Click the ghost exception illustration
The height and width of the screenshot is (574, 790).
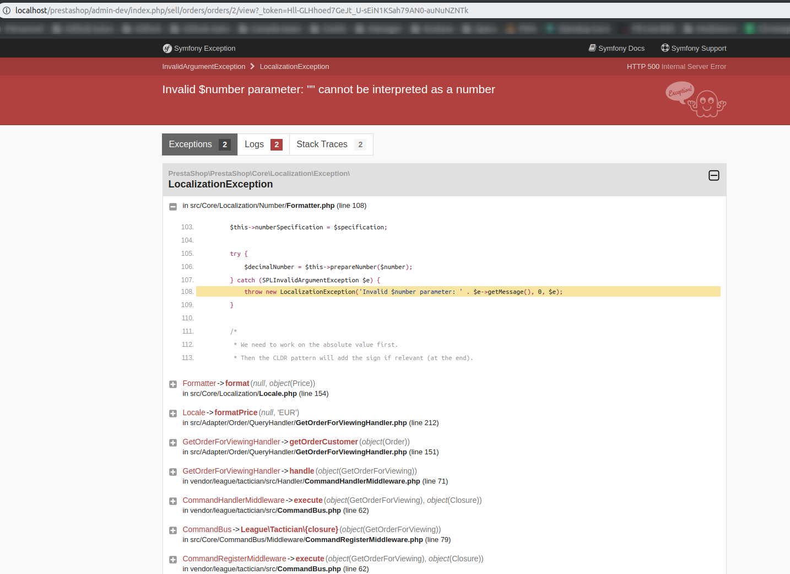pos(696,99)
